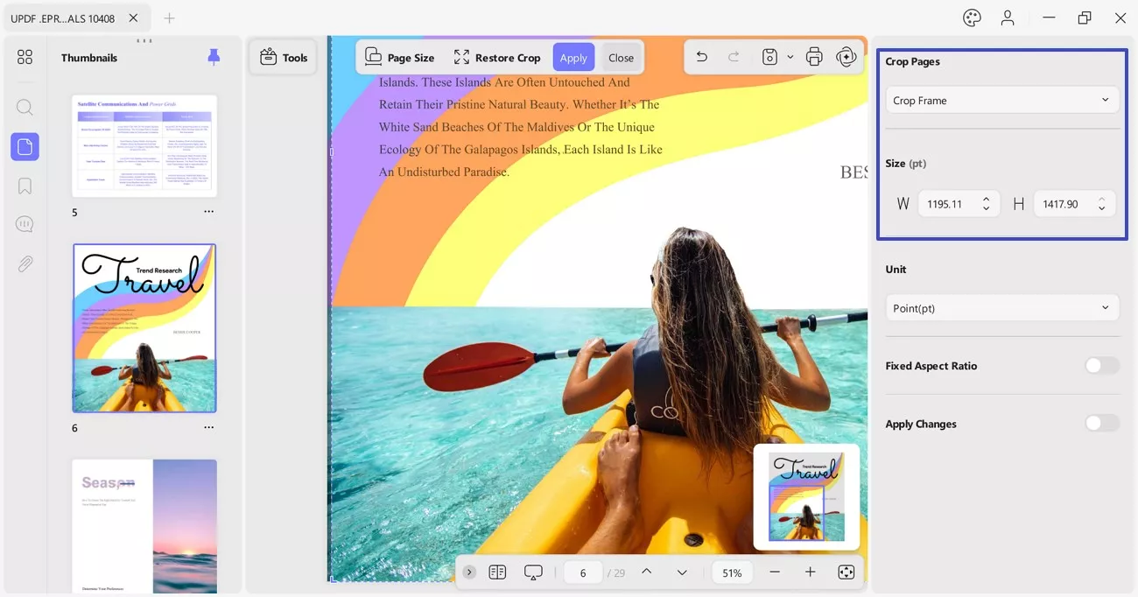This screenshot has height=597, width=1138.
Task: Start slideshow presentation mode icon
Action: point(533,572)
